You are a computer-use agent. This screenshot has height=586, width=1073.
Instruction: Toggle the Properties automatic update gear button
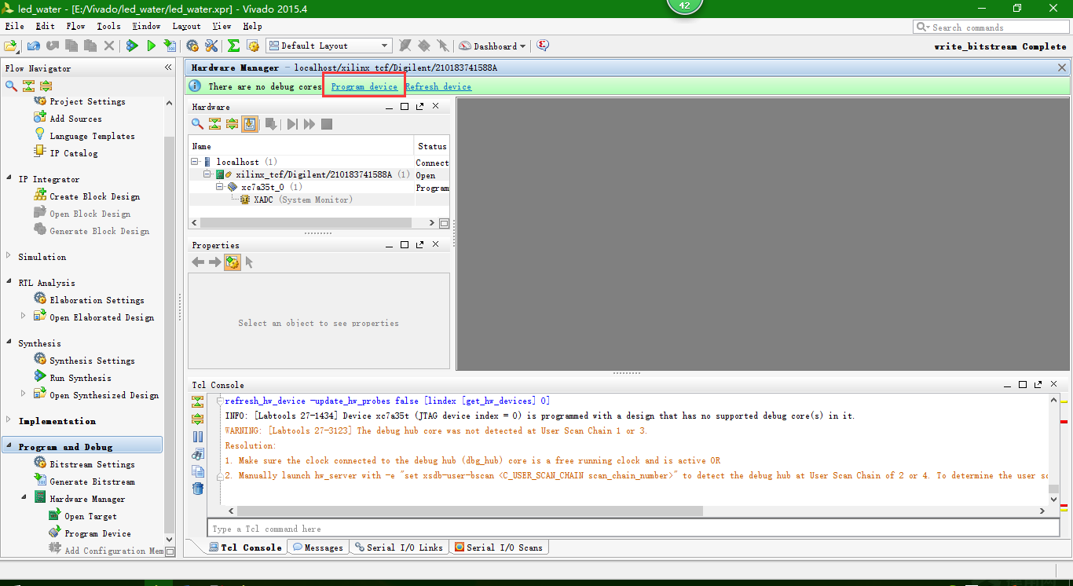tap(233, 262)
